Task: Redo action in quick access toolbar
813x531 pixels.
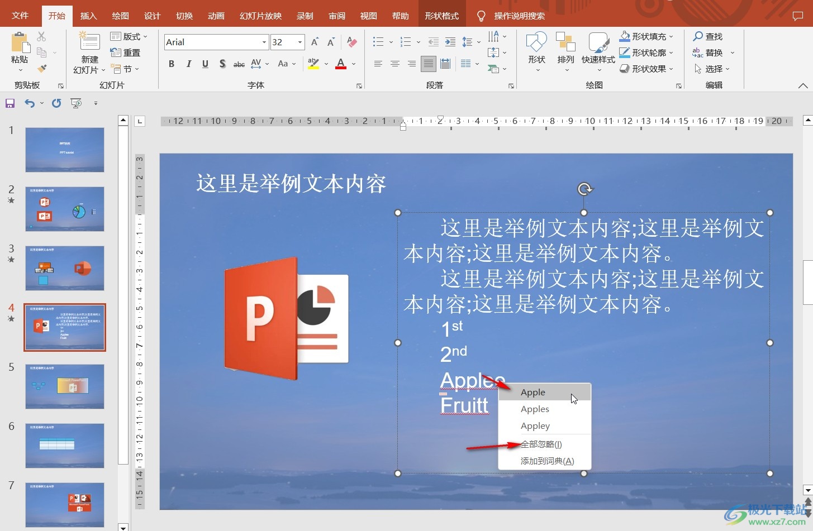Action: 56,103
